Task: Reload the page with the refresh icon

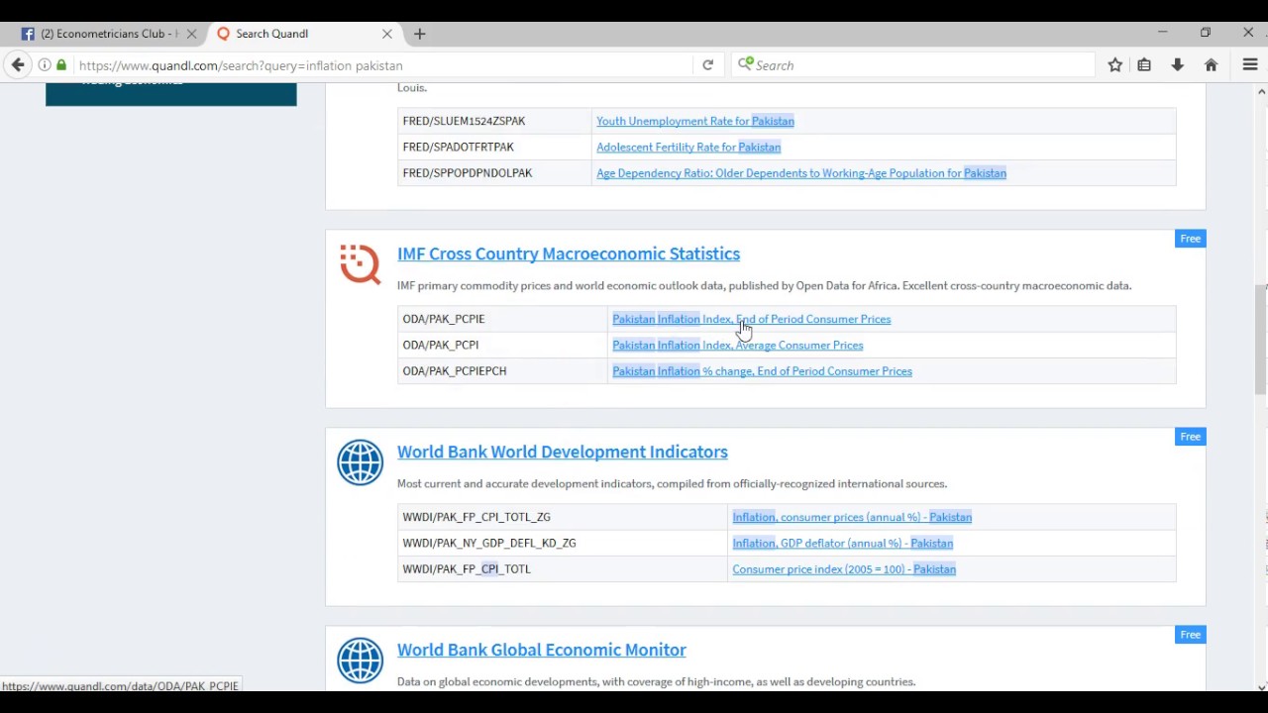Action: tap(707, 65)
